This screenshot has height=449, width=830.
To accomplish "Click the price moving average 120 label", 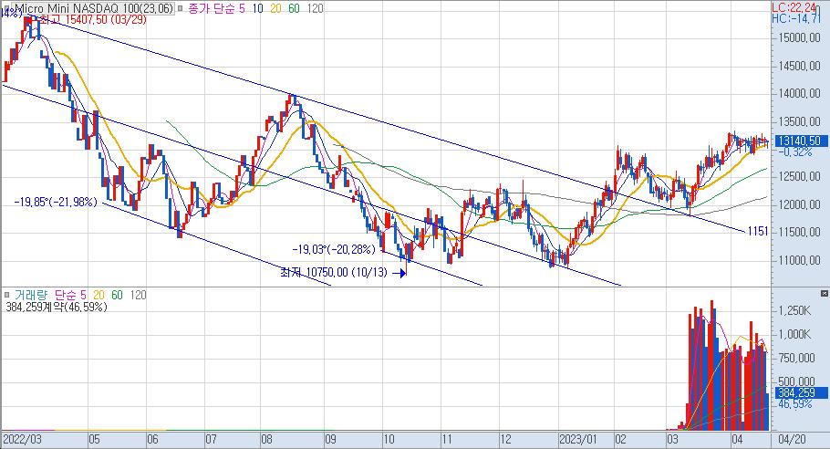I will point(315,8).
